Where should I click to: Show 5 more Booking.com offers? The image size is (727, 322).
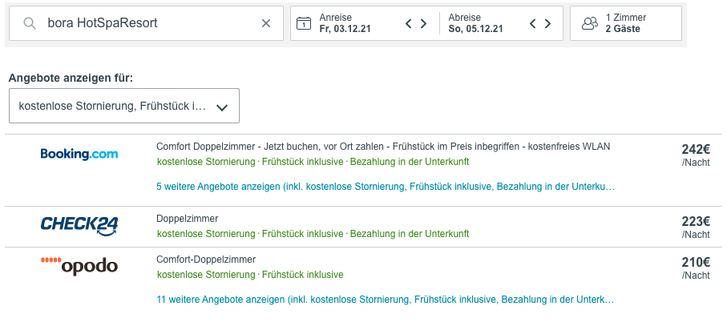386,187
